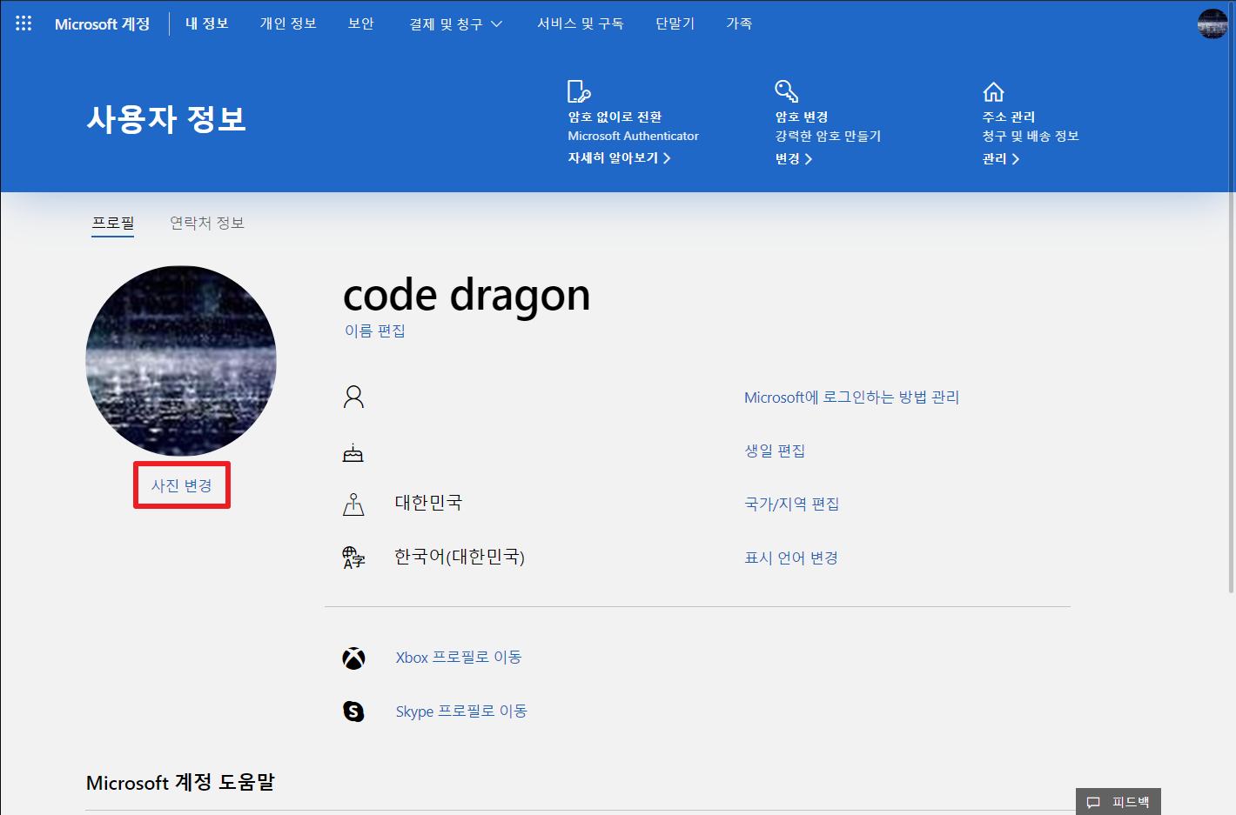Click the large profile picture
Image resolution: width=1236 pixels, height=815 pixels.
coord(181,361)
